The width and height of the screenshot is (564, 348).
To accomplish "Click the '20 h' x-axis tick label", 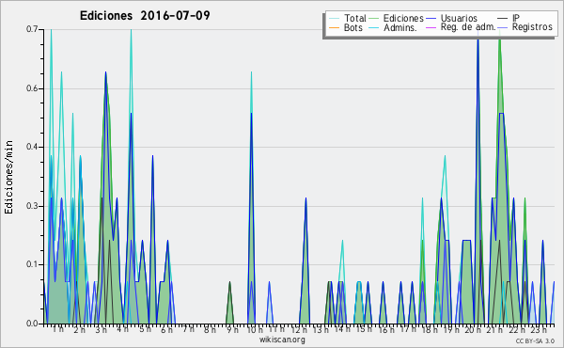I will [472, 329].
